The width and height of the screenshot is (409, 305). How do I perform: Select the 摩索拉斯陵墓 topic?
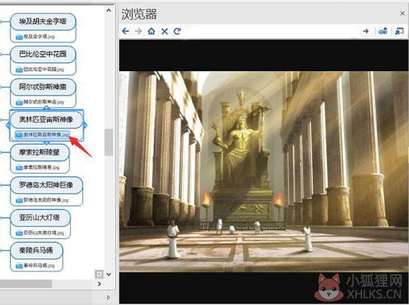tap(40, 152)
